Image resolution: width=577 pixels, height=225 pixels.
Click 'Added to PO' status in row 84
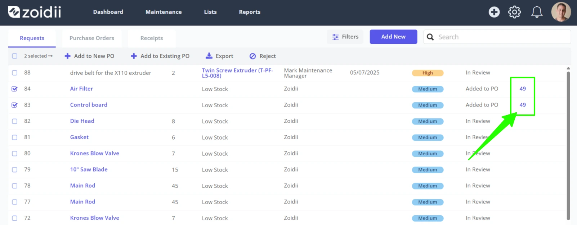[482, 89]
